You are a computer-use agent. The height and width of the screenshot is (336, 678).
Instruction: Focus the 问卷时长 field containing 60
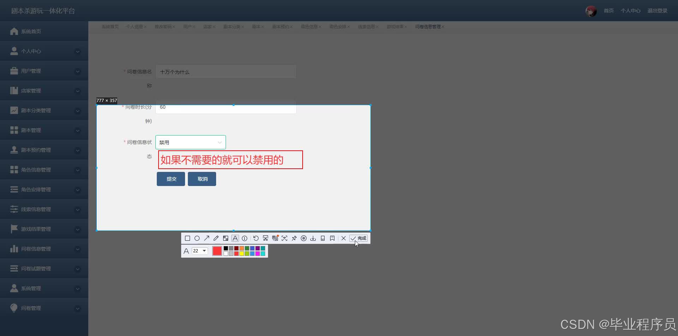(x=226, y=107)
